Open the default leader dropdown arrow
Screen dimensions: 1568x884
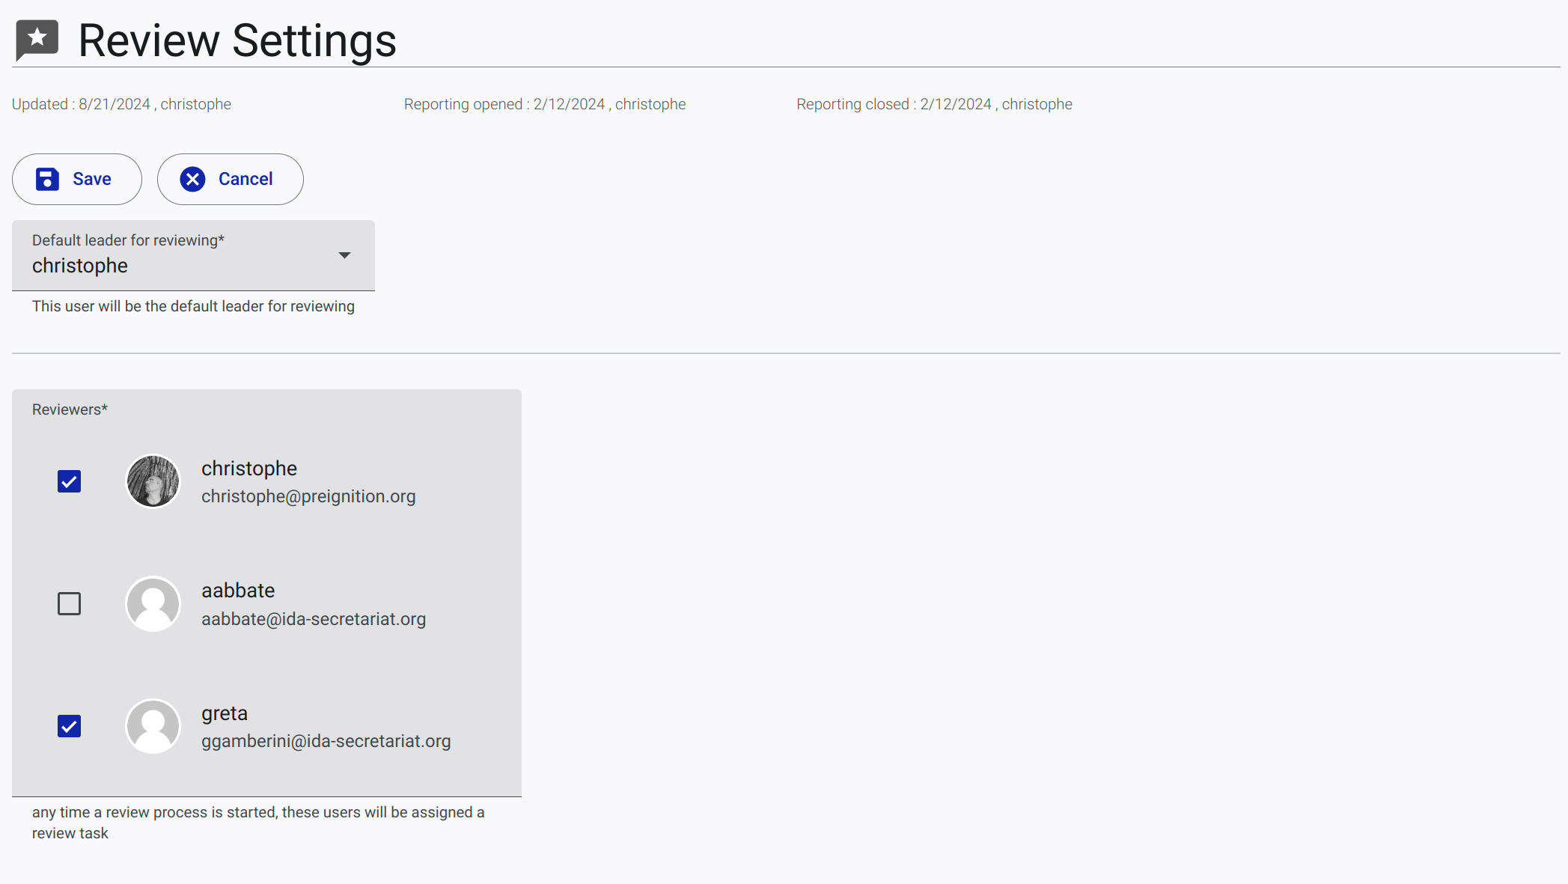click(344, 255)
